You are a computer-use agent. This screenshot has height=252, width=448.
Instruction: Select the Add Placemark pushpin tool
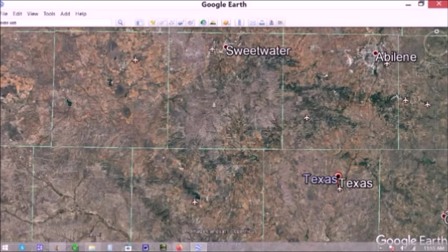[153, 23]
